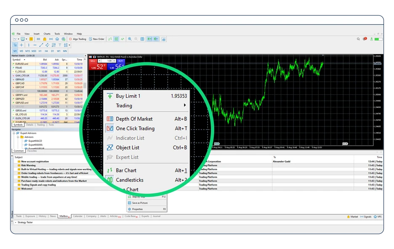Open the objects shapes dropdown arrow
394x249 pixels.
tap(69, 45)
